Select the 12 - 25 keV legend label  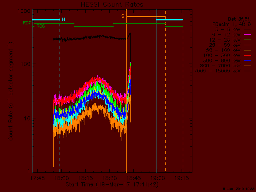[x=225, y=40]
